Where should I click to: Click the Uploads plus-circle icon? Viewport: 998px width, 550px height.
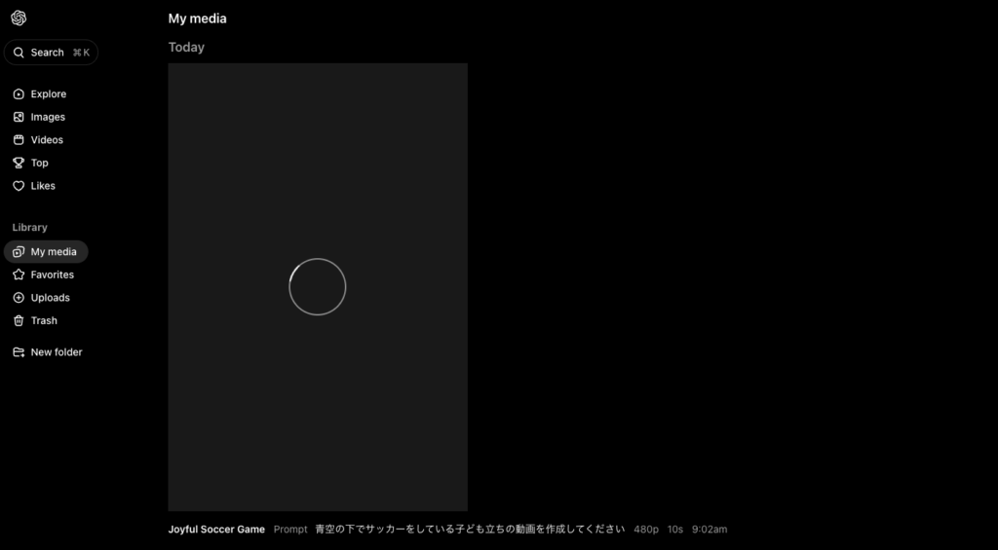click(19, 298)
